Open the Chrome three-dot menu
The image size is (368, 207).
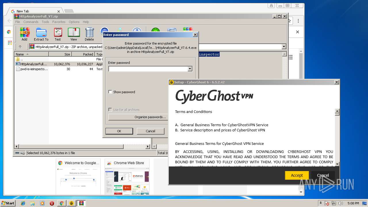(298, 21)
